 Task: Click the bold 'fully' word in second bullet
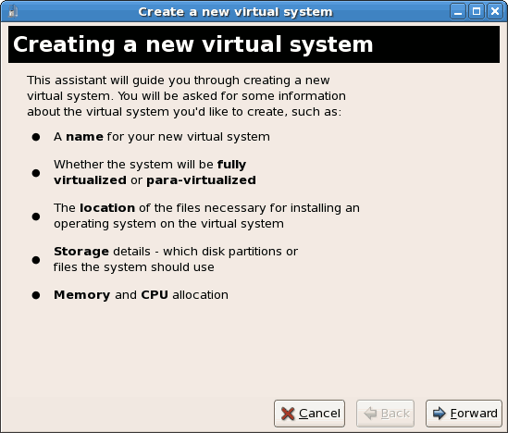pos(231,165)
